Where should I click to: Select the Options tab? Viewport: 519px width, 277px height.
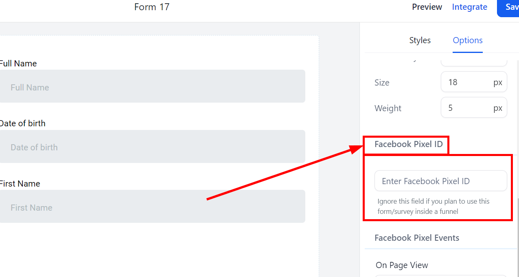coord(468,40)
